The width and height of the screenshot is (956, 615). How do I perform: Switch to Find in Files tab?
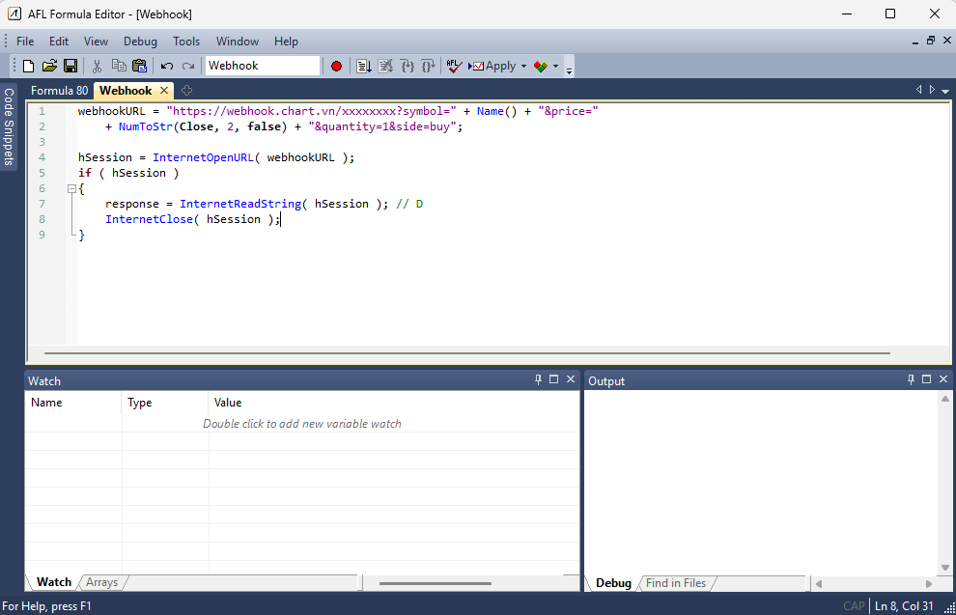676,583
